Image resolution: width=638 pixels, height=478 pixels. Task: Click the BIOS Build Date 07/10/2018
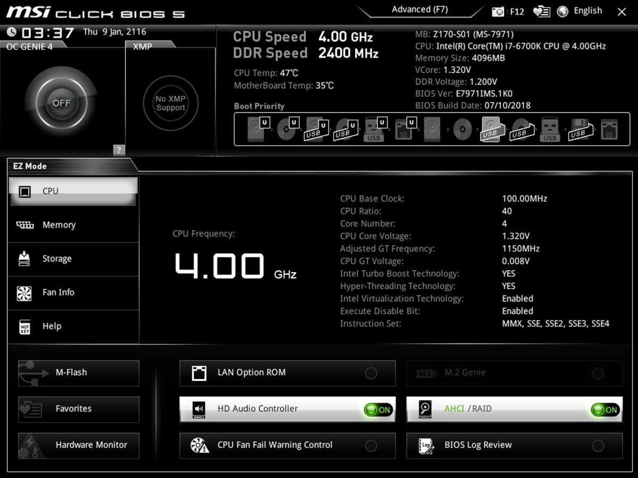473,105
